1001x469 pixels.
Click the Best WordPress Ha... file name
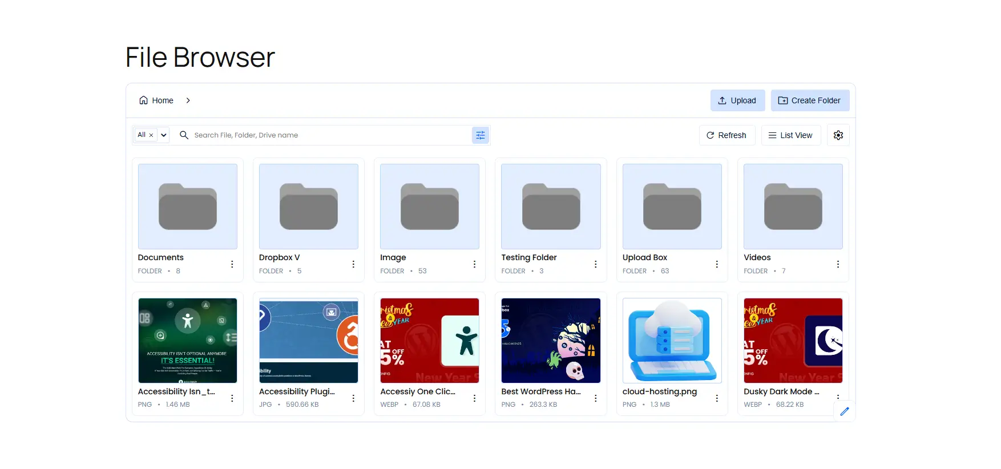(541, 392)
